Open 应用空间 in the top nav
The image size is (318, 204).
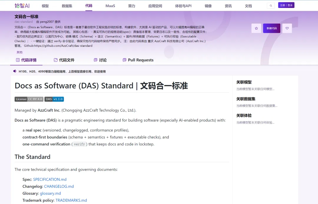(155, 6)
